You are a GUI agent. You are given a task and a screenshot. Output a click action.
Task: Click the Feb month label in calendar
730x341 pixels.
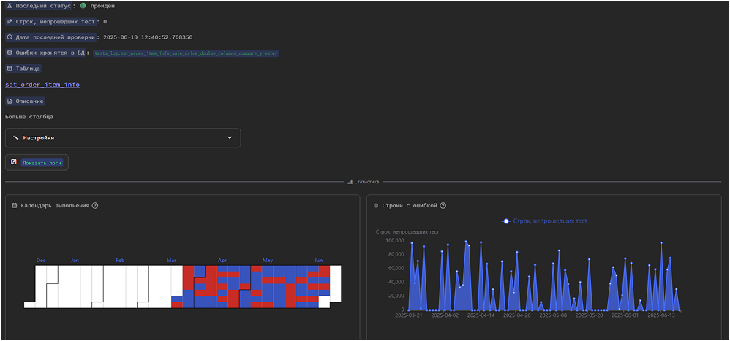(x=120, y=261)
